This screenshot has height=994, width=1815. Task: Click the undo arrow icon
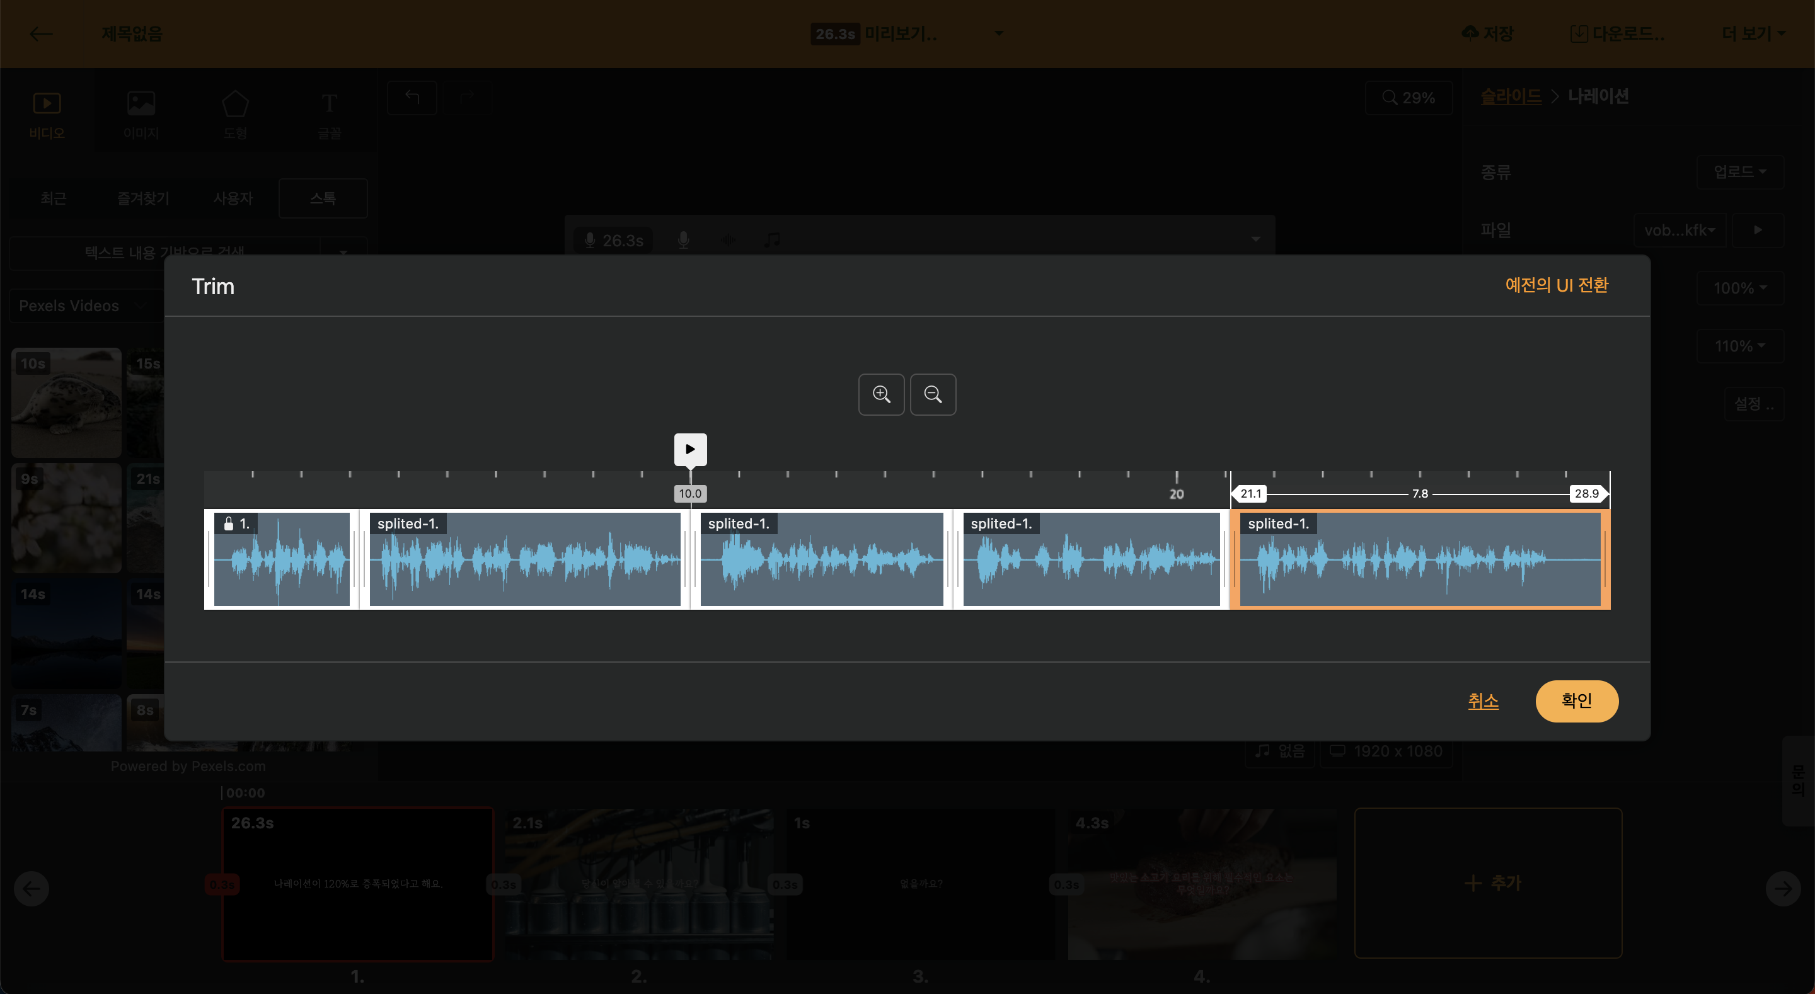point(412,98)
